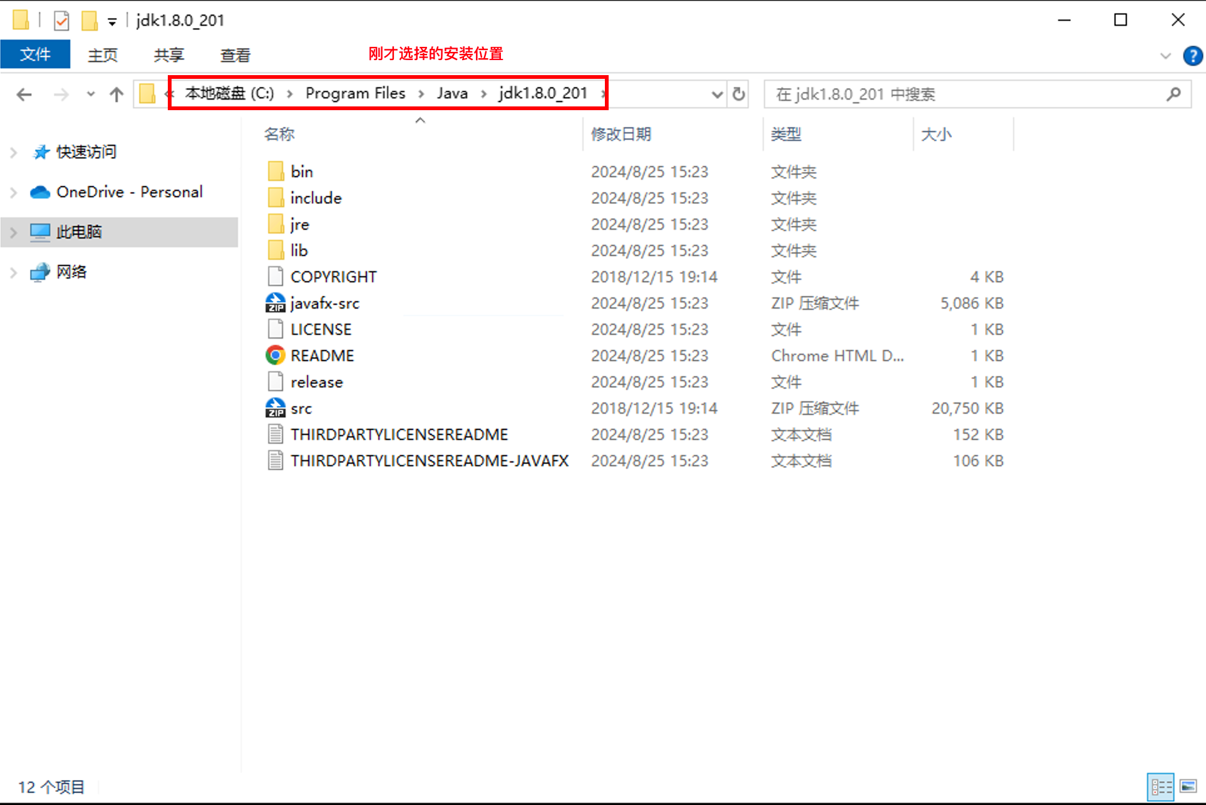This screenshot has width=1206, height=805.
Task: Click the jre folder icon
Action: click(x=276, y=224)
